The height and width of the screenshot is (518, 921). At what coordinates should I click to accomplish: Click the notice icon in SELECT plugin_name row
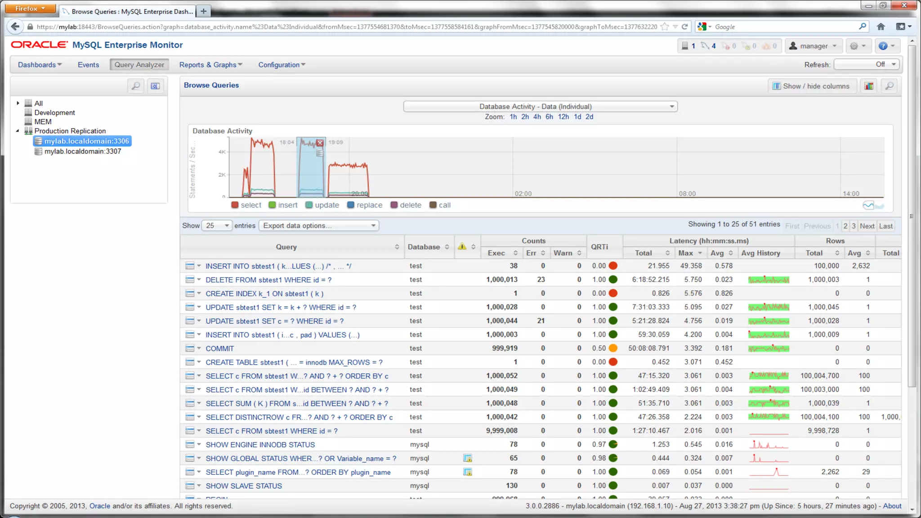[468, 472]
